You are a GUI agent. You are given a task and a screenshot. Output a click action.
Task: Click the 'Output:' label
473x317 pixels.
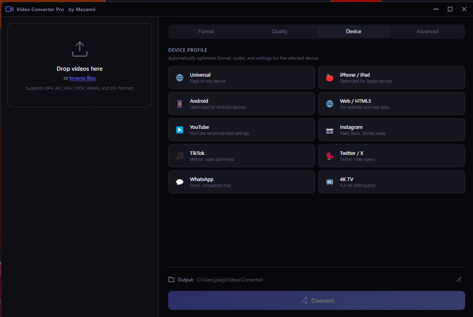[x=186, y=280]
